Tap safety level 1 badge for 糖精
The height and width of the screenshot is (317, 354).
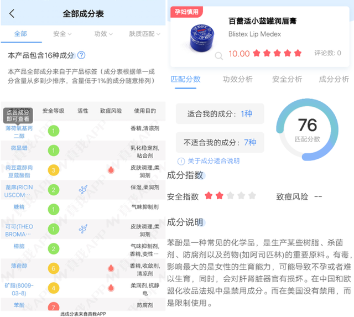coord(54,209)
